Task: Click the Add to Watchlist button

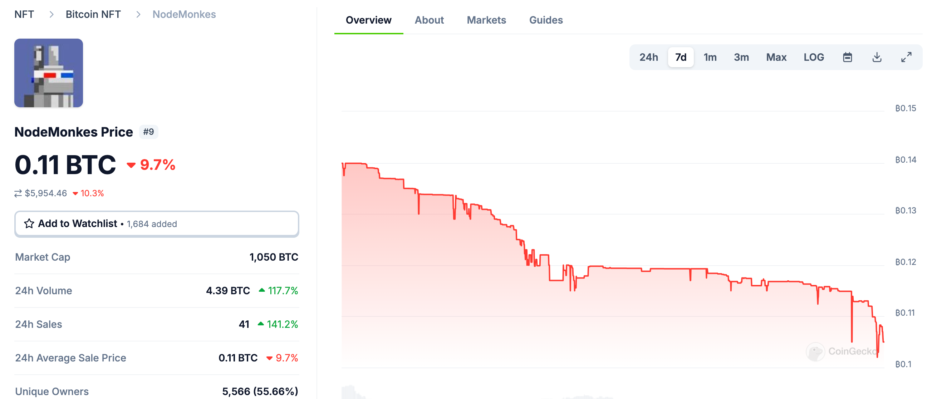Action: pos(156,223)
